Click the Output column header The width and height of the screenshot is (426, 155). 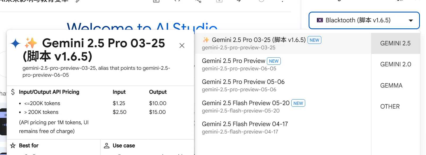click(158, 92)
